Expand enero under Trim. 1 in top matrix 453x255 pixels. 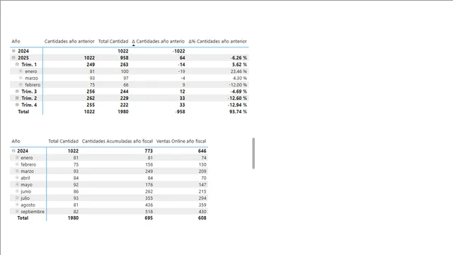pos(21,71)
